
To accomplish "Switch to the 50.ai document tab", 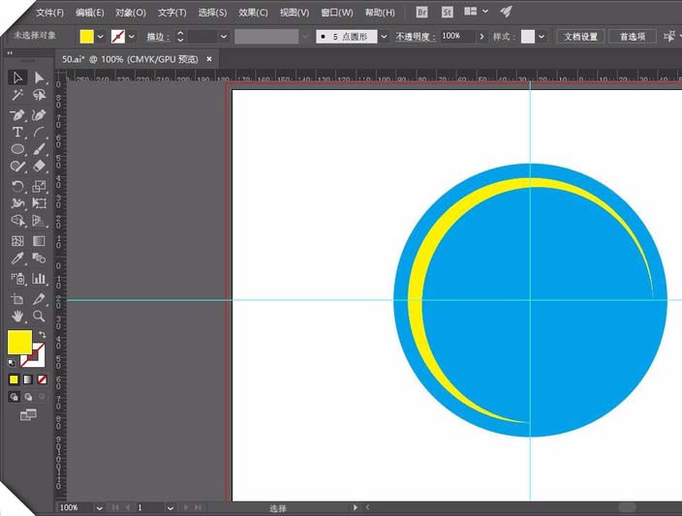I will pos(130,59).
